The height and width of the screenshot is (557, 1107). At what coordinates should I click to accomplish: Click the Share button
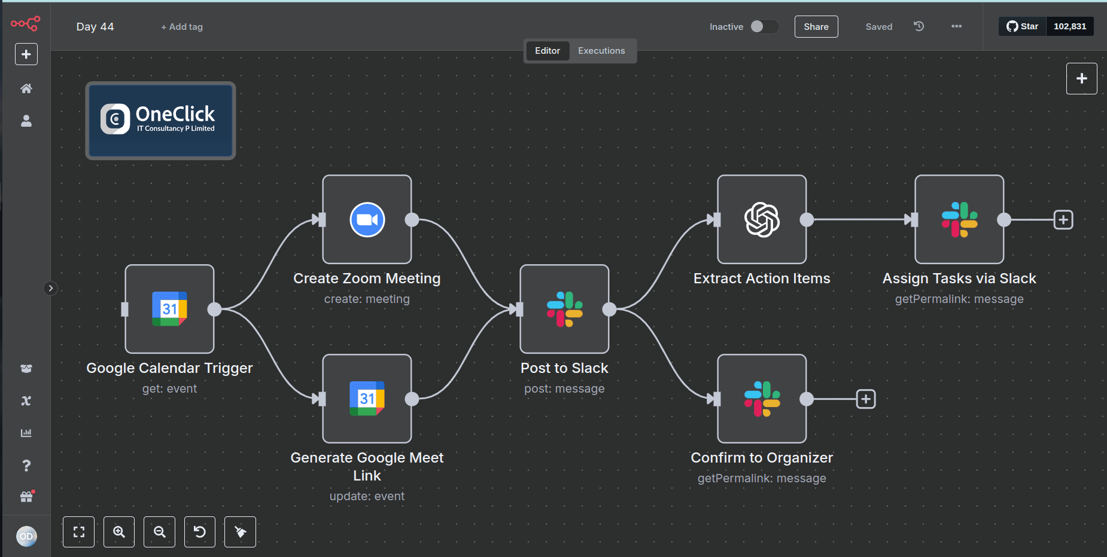point(816,26)
